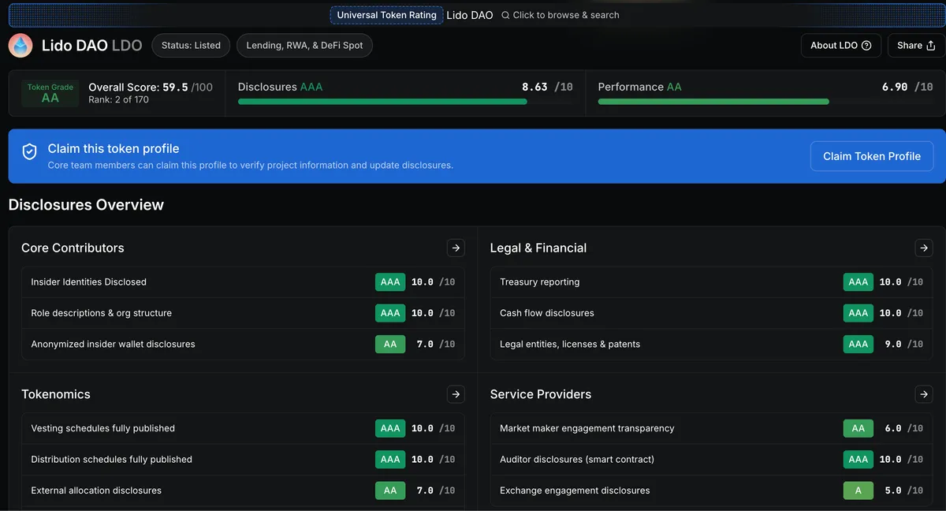Screen dimensions: 946x511
Task: Select Distribution schedules fully published row
Action: pos(243,459)
